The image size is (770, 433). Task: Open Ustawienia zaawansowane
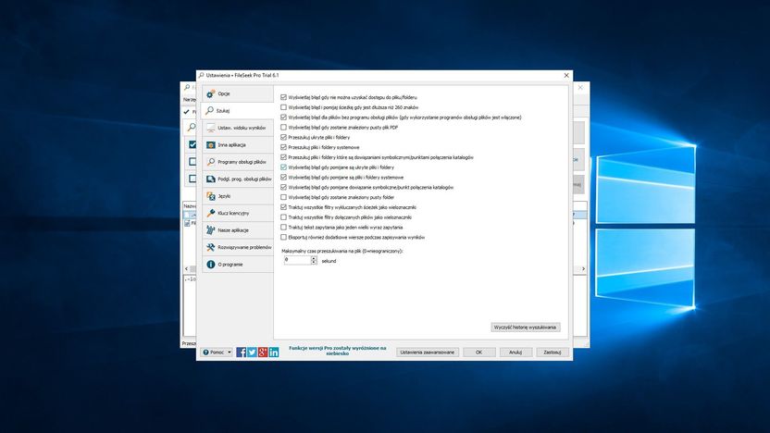pos(428,352)
